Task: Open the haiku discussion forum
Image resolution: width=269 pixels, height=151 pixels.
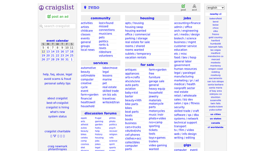Action: 98,128
